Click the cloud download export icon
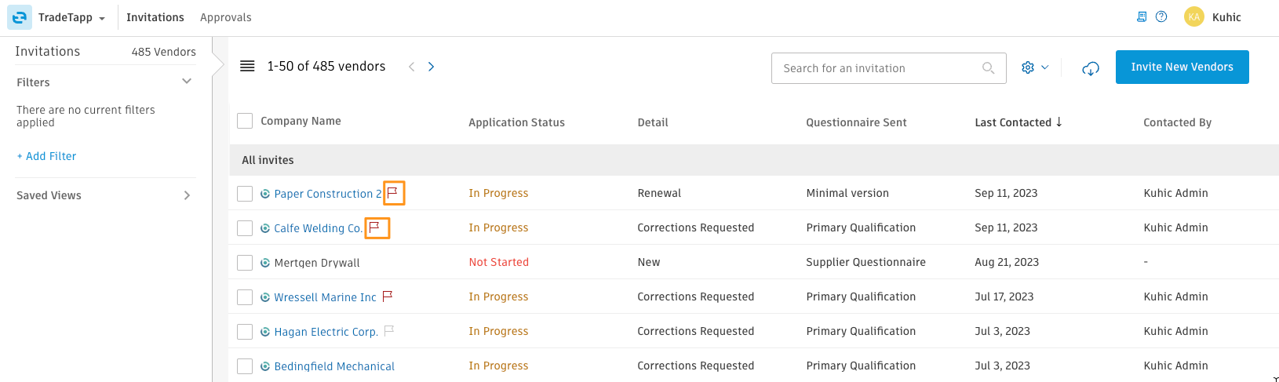1279x382 pixels. (1091, 69)
